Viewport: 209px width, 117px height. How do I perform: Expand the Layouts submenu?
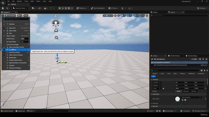pyautogui.click(x=16, y=65)
